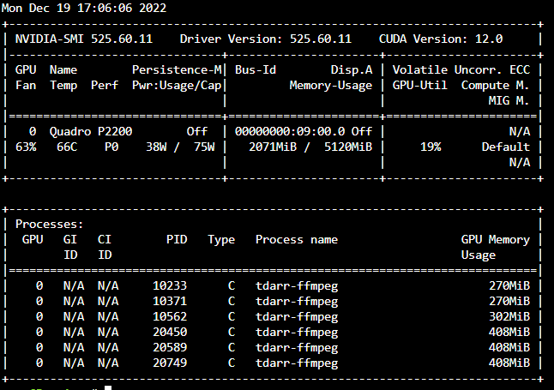Click the CUDA Version 12.0 text

coord(441,39)
